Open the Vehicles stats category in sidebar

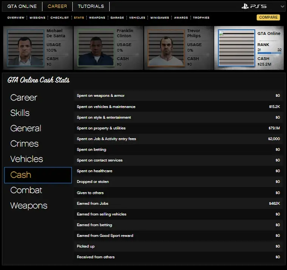point(26,159)
